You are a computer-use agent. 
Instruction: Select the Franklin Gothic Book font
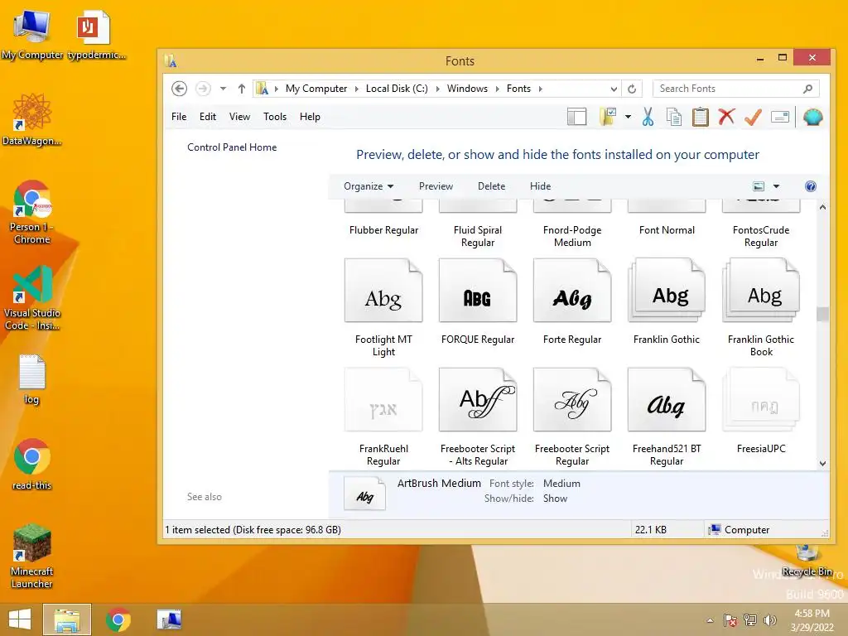[761, 308]
